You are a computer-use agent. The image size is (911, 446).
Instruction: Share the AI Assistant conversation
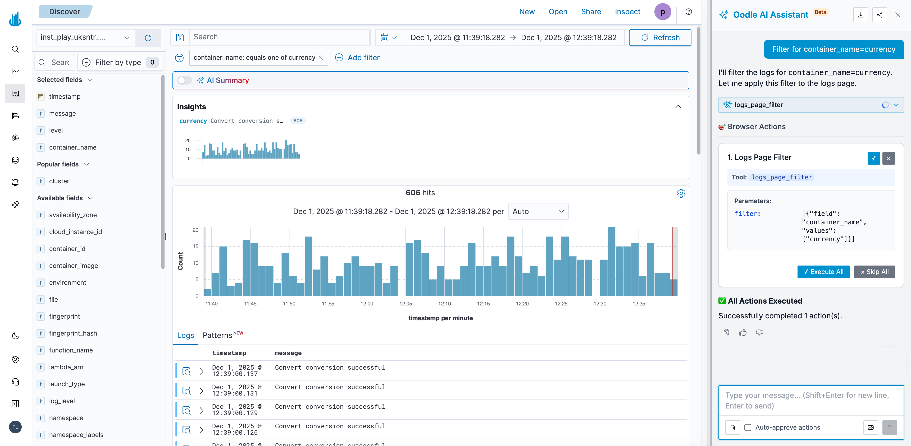[x=880, y=15]
